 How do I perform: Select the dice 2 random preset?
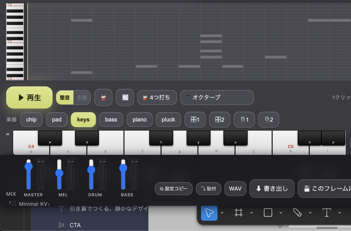click(220, 120)
